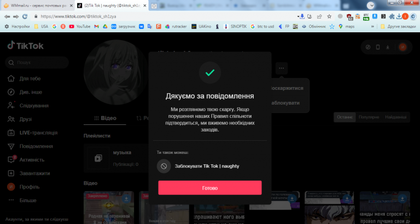Click the red Готово button
420x224 pixels.
point(210,188)
